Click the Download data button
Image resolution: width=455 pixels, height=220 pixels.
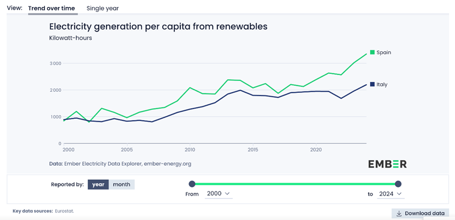pos(420,213)
